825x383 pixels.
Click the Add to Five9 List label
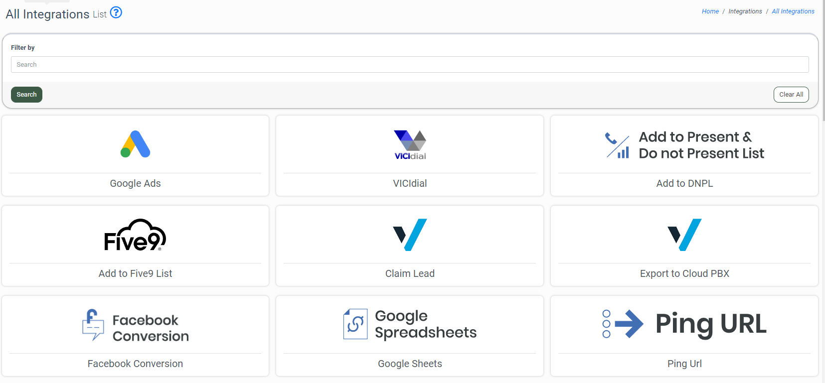point(135,273)
